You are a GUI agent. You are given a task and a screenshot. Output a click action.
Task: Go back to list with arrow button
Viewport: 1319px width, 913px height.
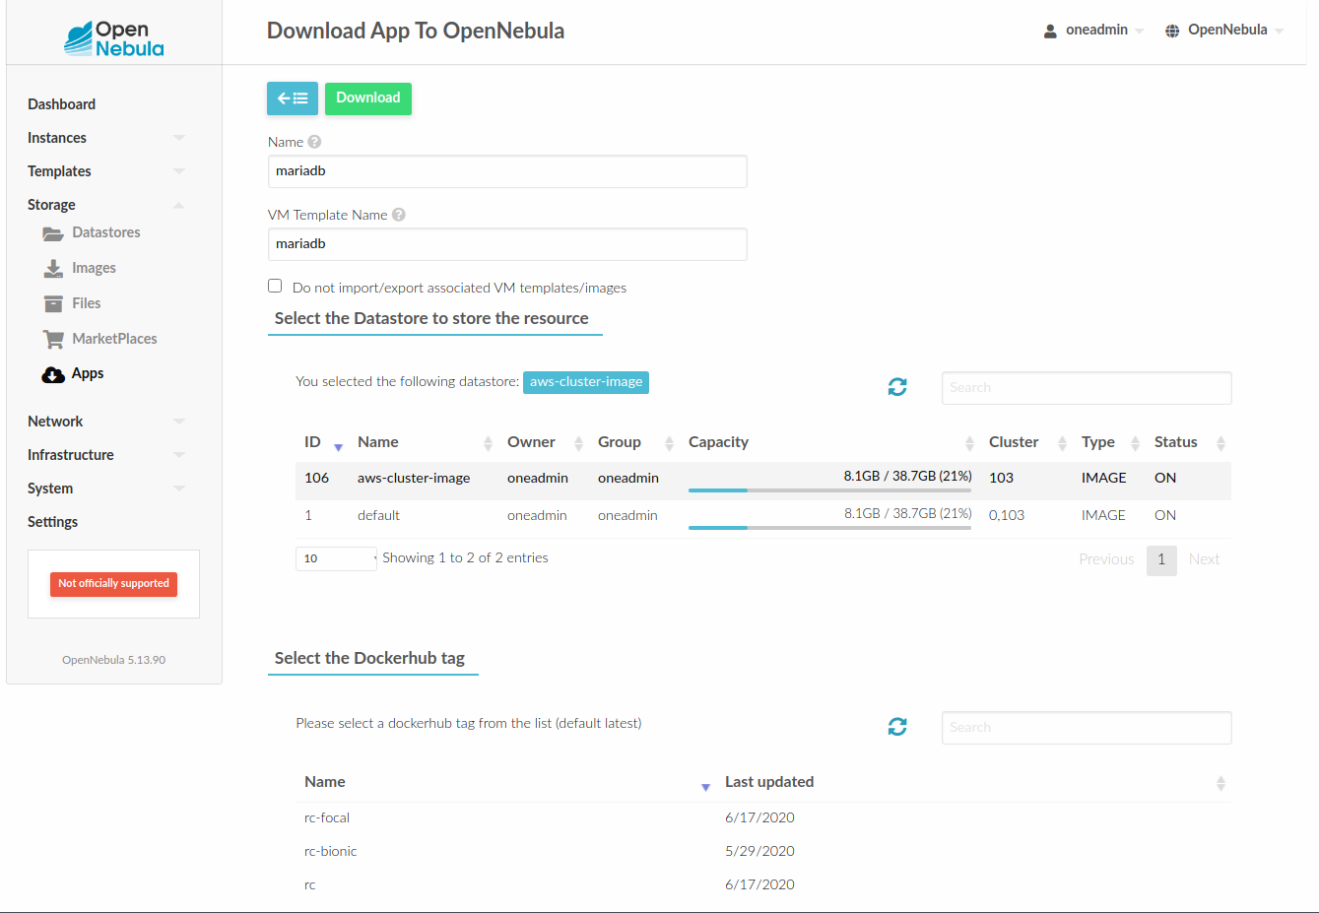pyautogui.click(x=293, y=98)
